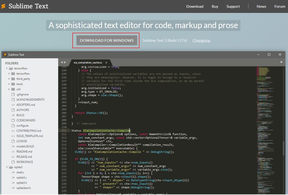This screenshot has width=288, height=195.
Task: Collapse the top-level tensorflow folder
Action: [x=7, y=68]
